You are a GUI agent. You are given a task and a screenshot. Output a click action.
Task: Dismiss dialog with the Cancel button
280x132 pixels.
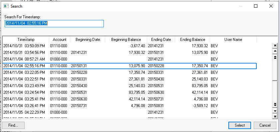point(265,125)
